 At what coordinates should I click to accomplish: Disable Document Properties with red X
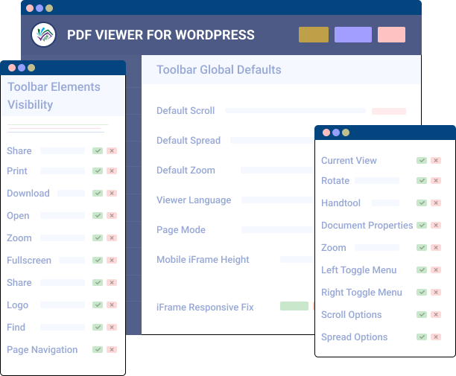point(436,225)
